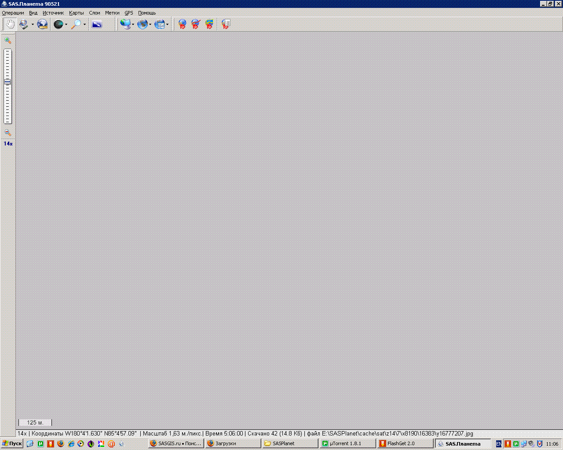Click the EN language indicator in tray
This screenshot has height=450, width=563.
(x=498, y=444)
